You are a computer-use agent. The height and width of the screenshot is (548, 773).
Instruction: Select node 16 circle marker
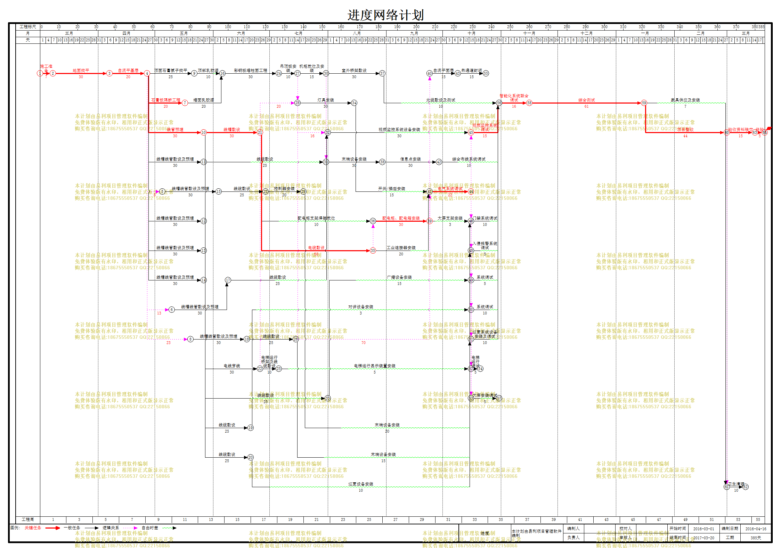(222, 73)
